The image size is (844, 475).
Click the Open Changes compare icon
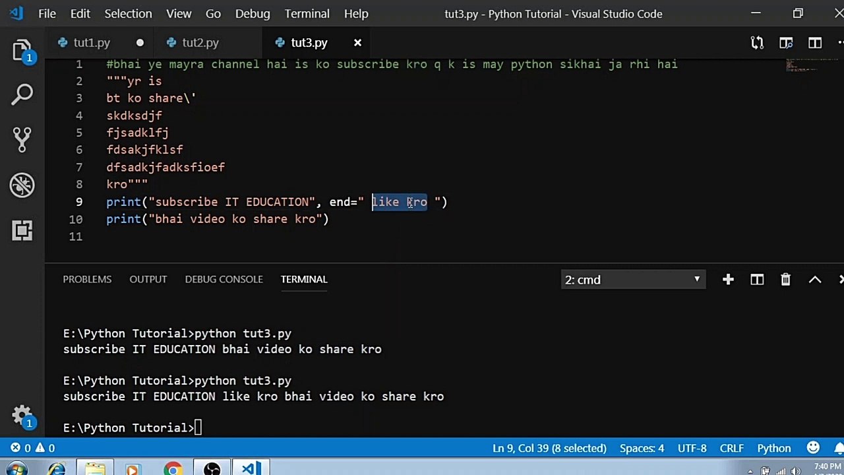[x=757, y=43]
